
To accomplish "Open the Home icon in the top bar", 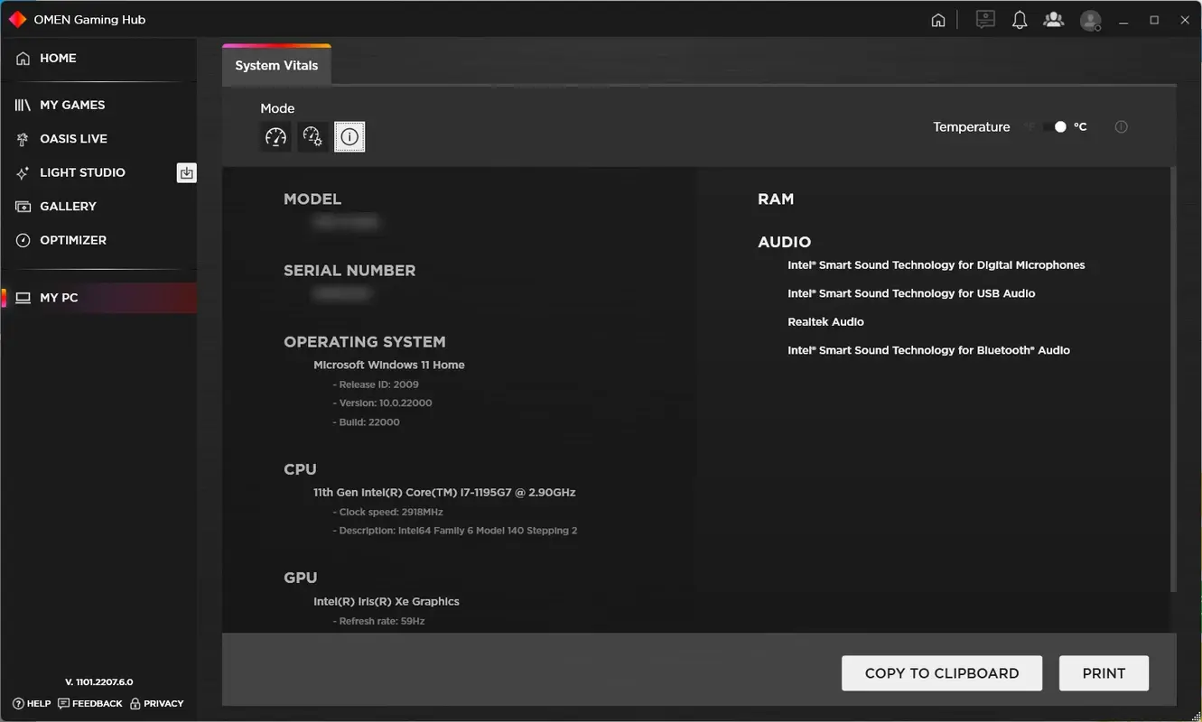I will tap(937, 19).
